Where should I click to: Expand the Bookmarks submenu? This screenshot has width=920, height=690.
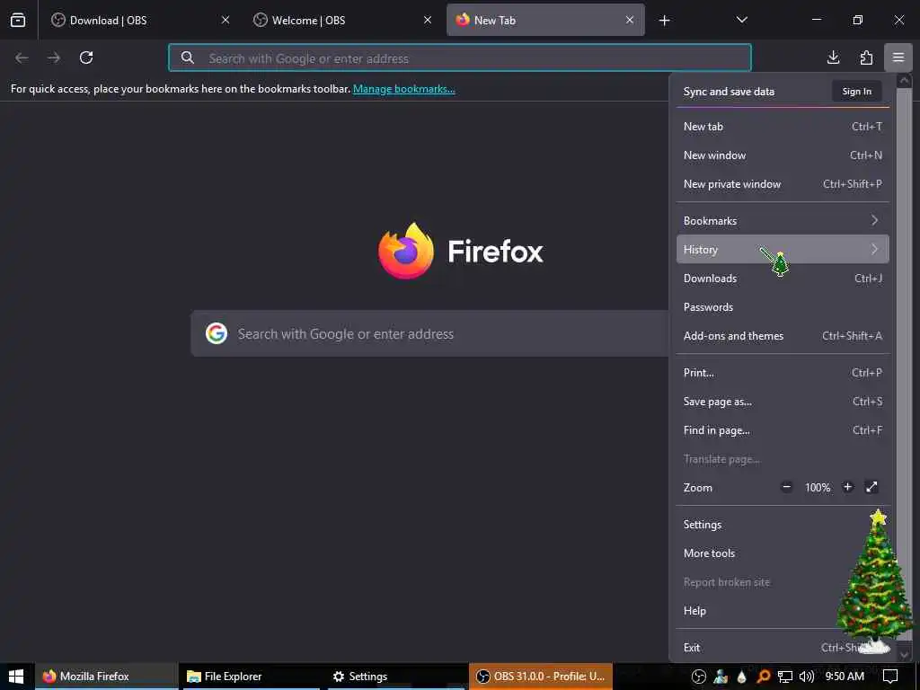(x=783, y=221)
